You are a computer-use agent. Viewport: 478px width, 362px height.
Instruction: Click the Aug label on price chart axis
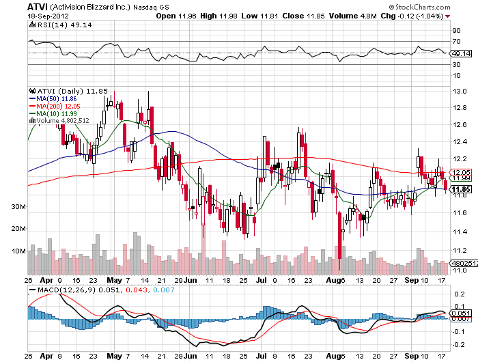tap(333, 280)
